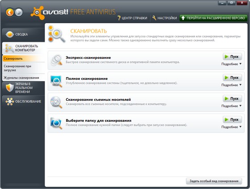Image resolution: width=250 pixels, height=189 pixels.
Task: Click the gray forward arrow button
Action: pos(19,12)
